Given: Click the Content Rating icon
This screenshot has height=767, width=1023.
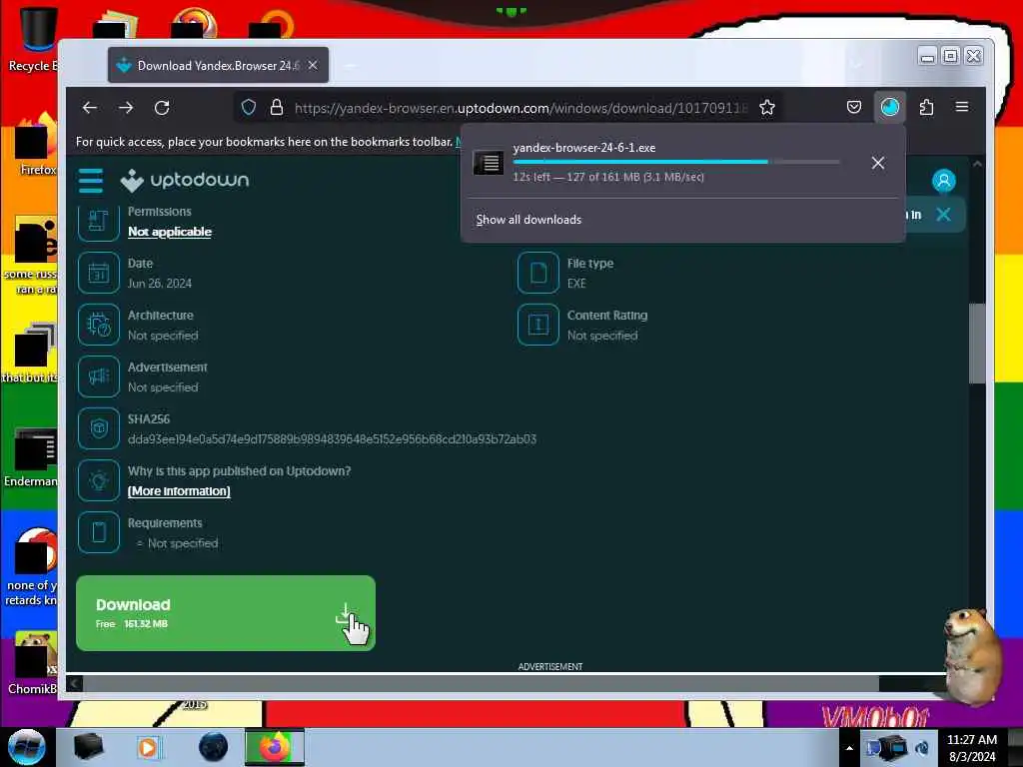Looking at the screenshot, I should tap(538, 325).
